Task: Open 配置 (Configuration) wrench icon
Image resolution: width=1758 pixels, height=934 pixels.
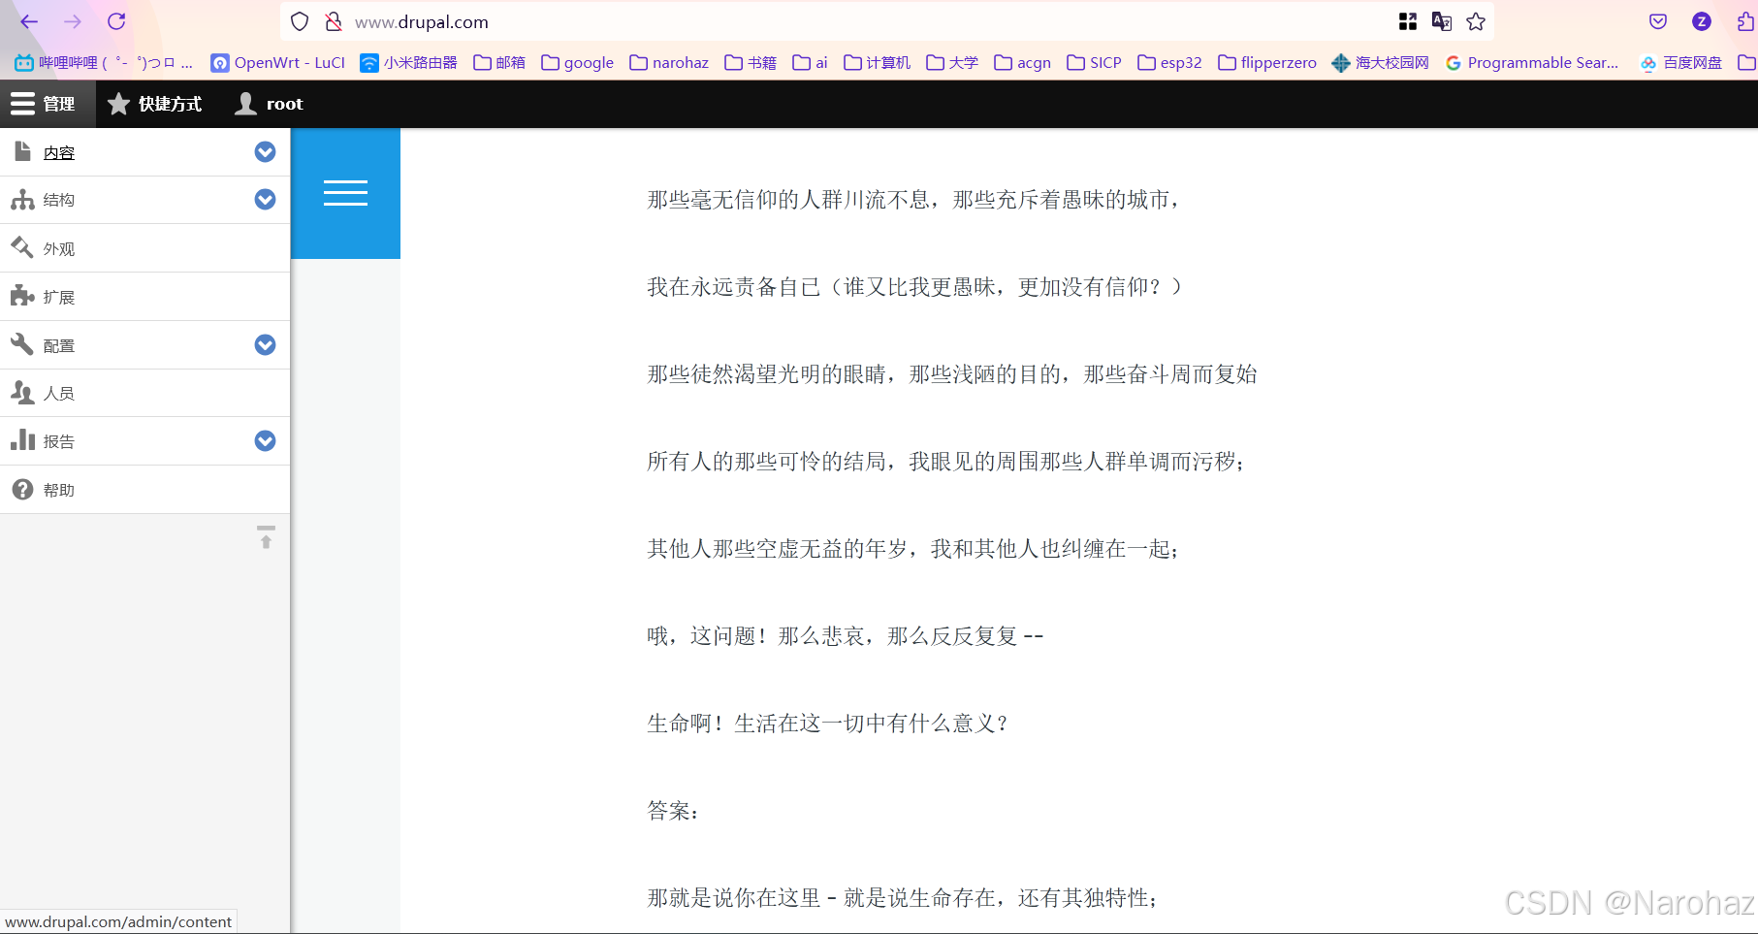Action: 22,344
